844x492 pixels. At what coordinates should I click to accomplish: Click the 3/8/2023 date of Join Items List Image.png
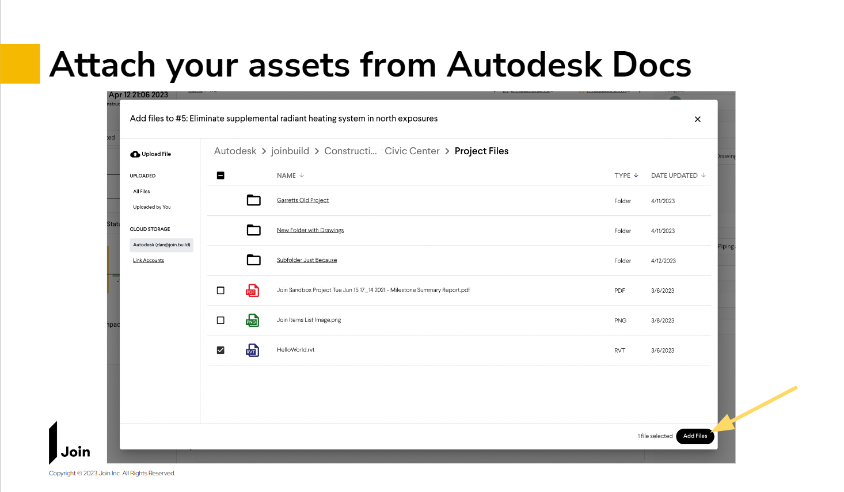pyautogui.click(x=663, y=321)
